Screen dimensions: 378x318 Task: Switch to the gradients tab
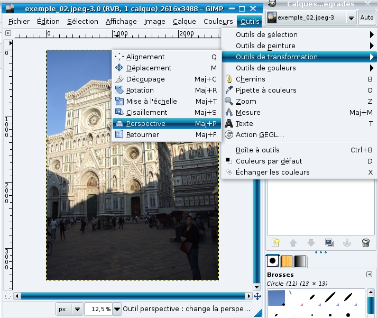(x=300, y=261)
